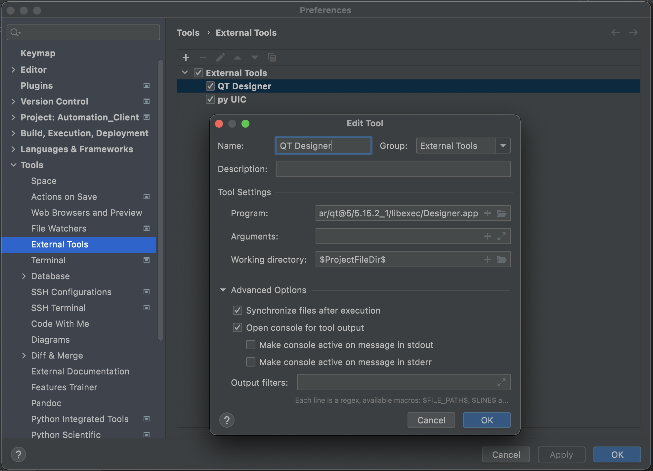Click the search magnifier icon in Preferences

[15, 32]
